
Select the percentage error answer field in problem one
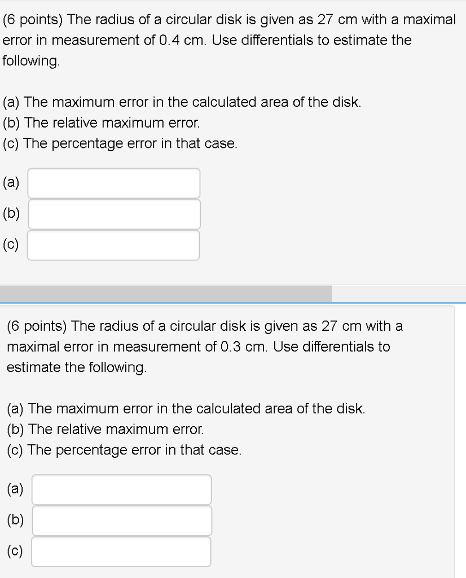113,244
